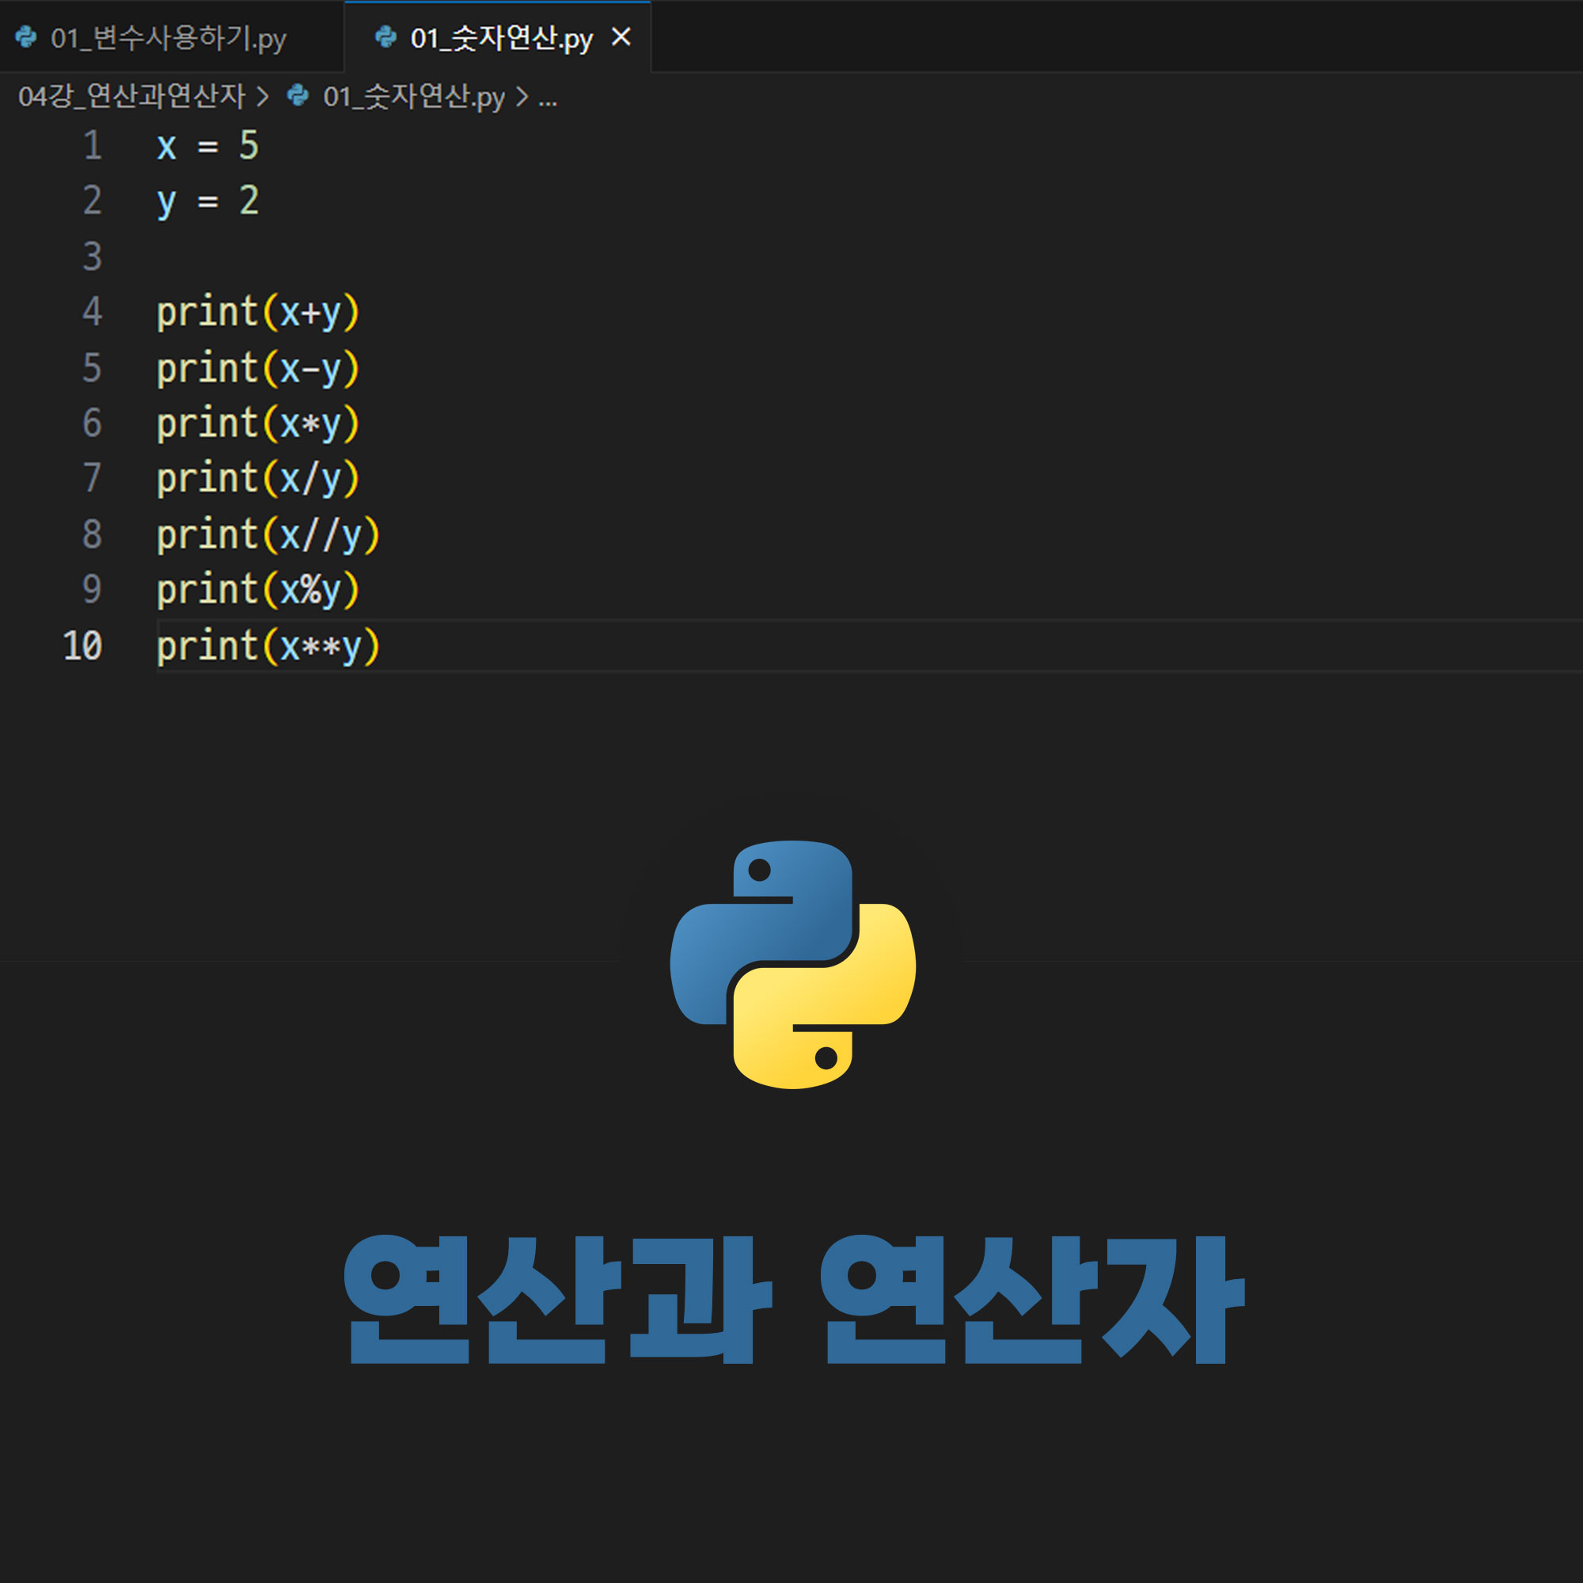Image resolution: width=1583 pixels, height=1583 pixels.
Task: Click the print(x%y) code line
Action: click(x=258, y=590)
